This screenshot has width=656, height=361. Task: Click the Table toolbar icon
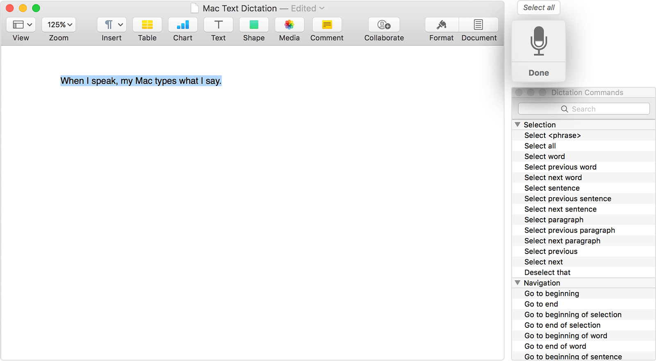pyautogui.click(x=147, y=25)
